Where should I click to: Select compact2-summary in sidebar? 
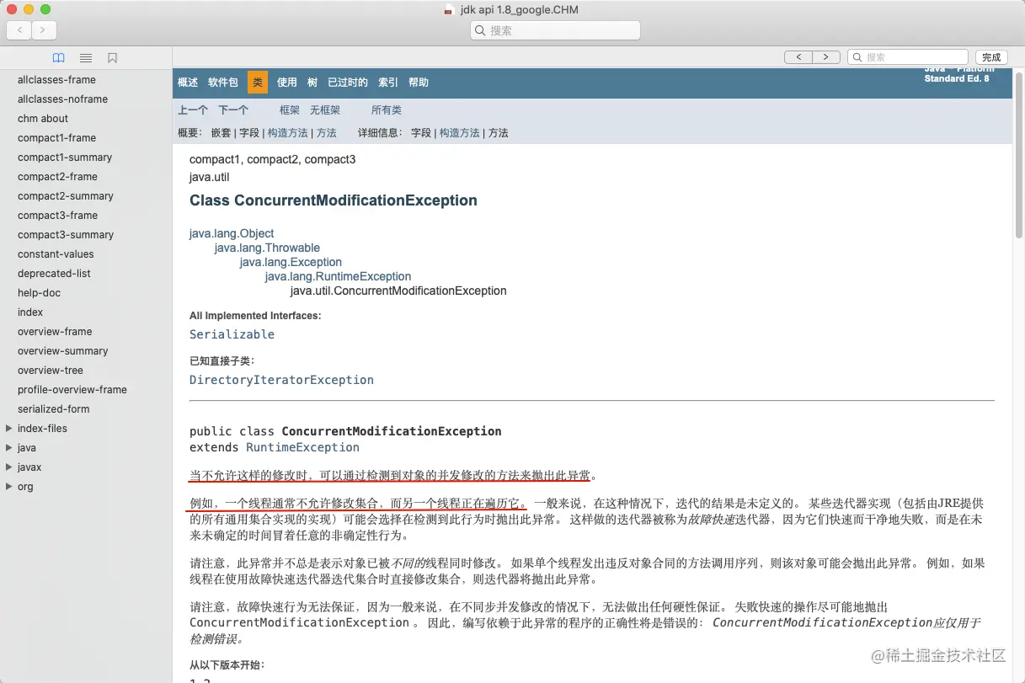pyautogui.click(x=66, y=196)
